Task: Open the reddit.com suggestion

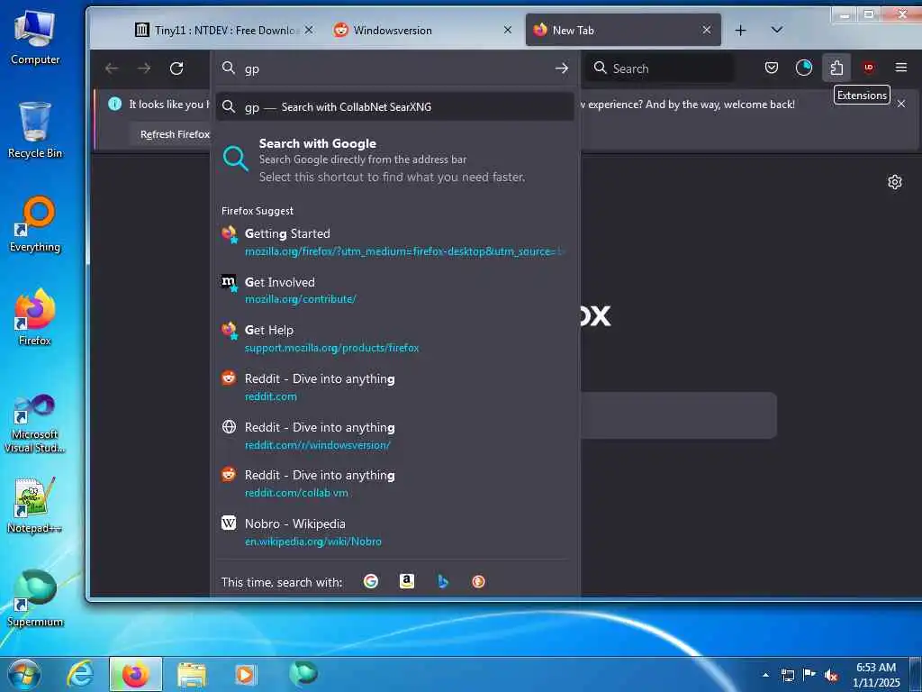Action: (x=394, y=387)
